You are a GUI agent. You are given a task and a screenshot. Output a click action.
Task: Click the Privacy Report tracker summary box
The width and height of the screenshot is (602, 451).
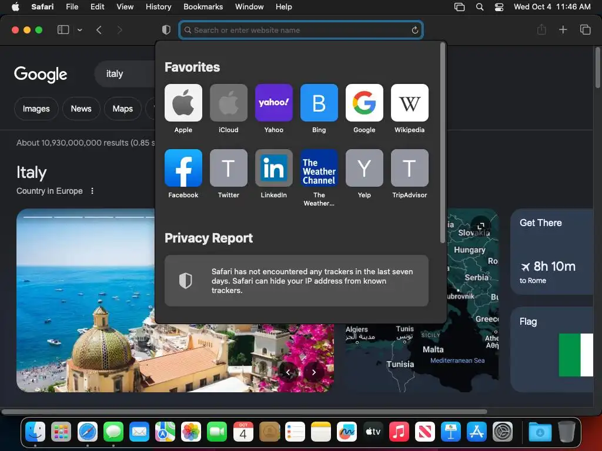296,281
